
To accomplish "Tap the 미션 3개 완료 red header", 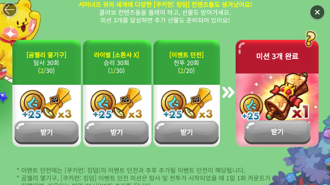I will (x=277, y=56).
